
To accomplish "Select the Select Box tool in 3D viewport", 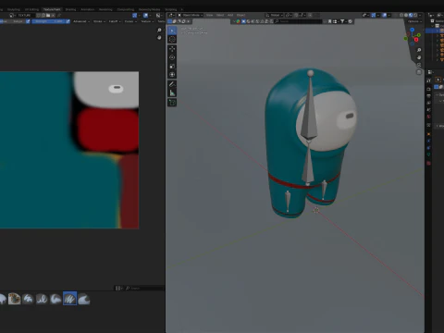I will (x=172, y=31).
